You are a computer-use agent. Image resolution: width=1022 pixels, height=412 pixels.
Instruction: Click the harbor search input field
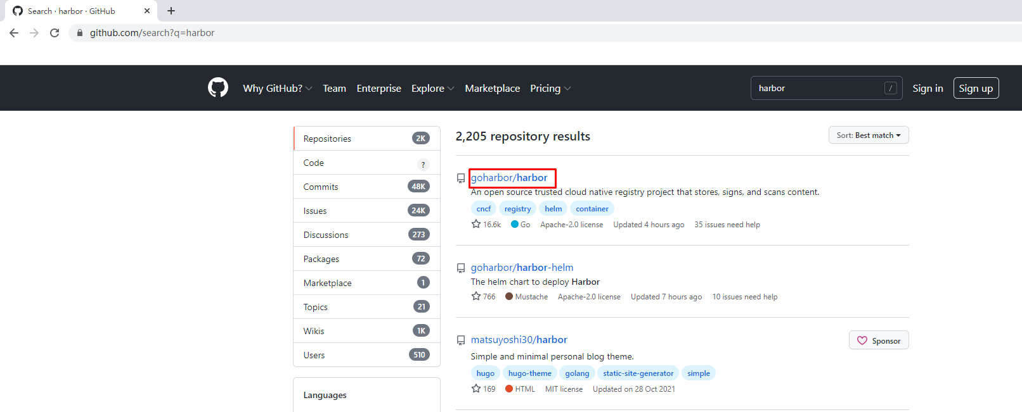[818, 88]
